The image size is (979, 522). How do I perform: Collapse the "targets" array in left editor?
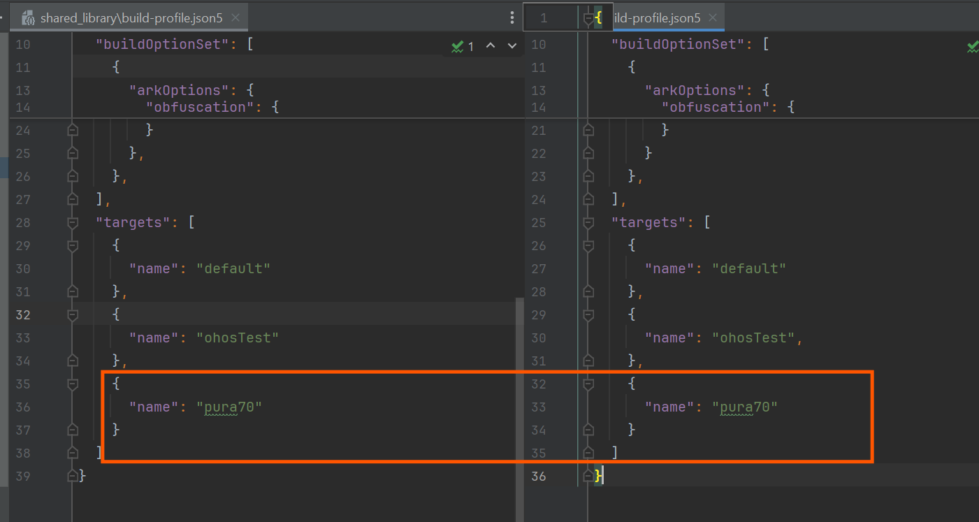pos(72,223)
